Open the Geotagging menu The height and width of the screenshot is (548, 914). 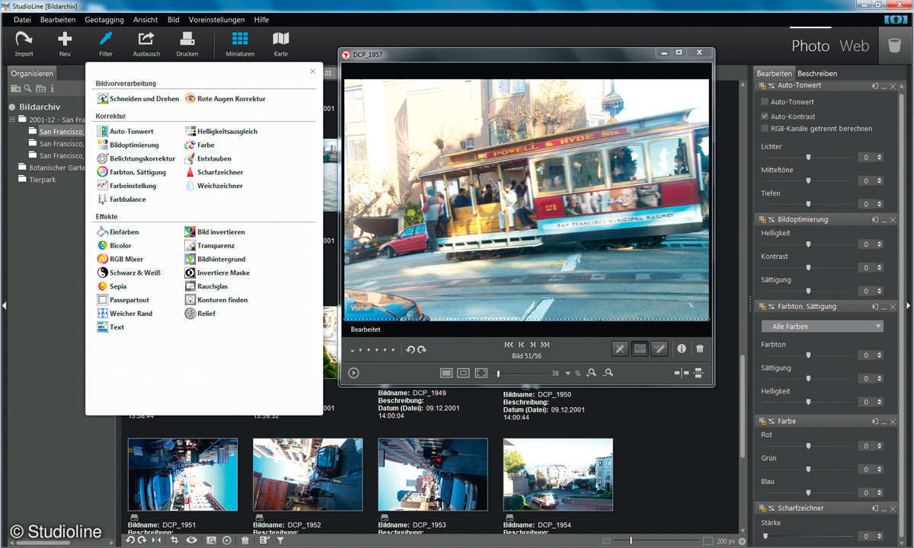tap(104, 20)
